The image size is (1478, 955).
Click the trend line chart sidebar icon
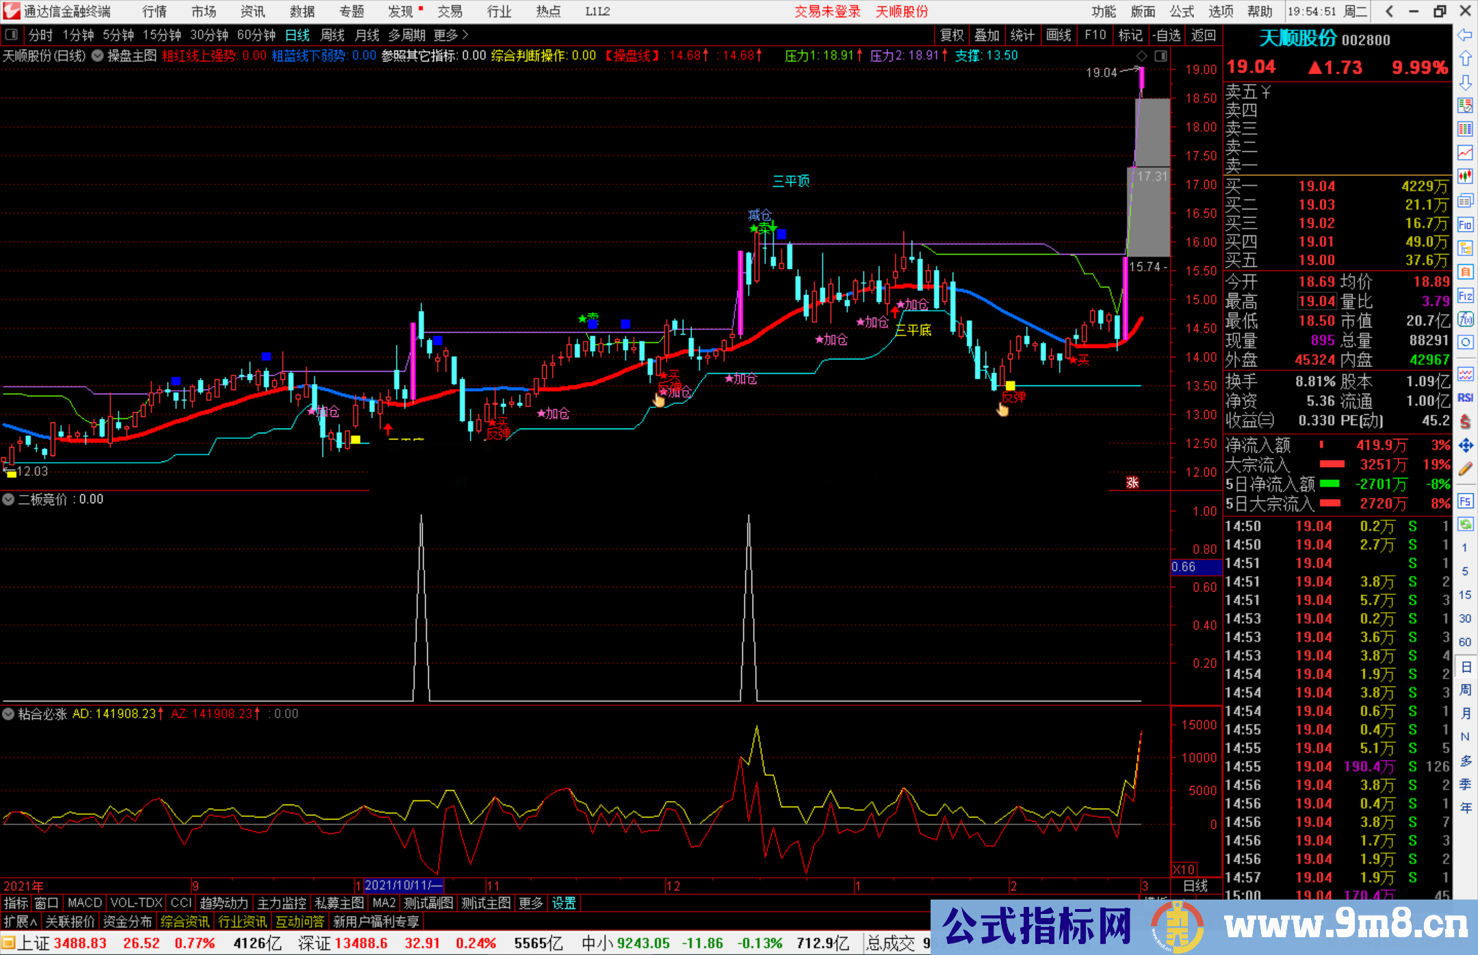[x=1465, y=152]
